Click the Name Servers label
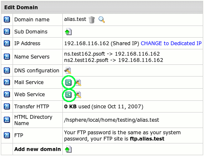204x156 pixels. (32, 57)
